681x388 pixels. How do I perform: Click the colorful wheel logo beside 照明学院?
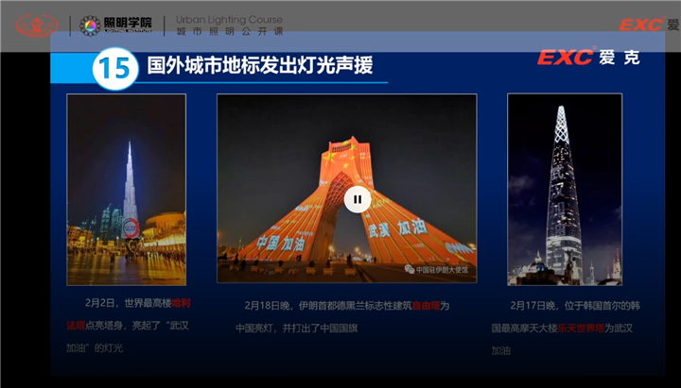pyautogui.click(x=90, y=26)
